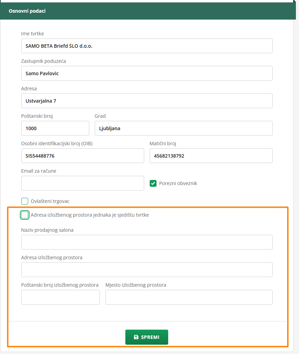Click the Mjesto izložbenog prostora input

188,297
